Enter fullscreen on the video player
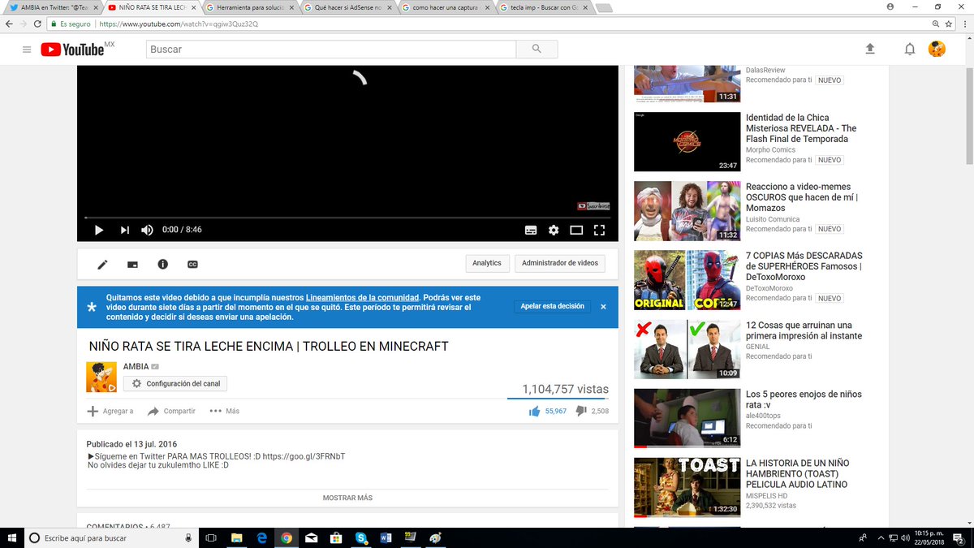The width and height of the screenshot is (974, 548). 600,230
